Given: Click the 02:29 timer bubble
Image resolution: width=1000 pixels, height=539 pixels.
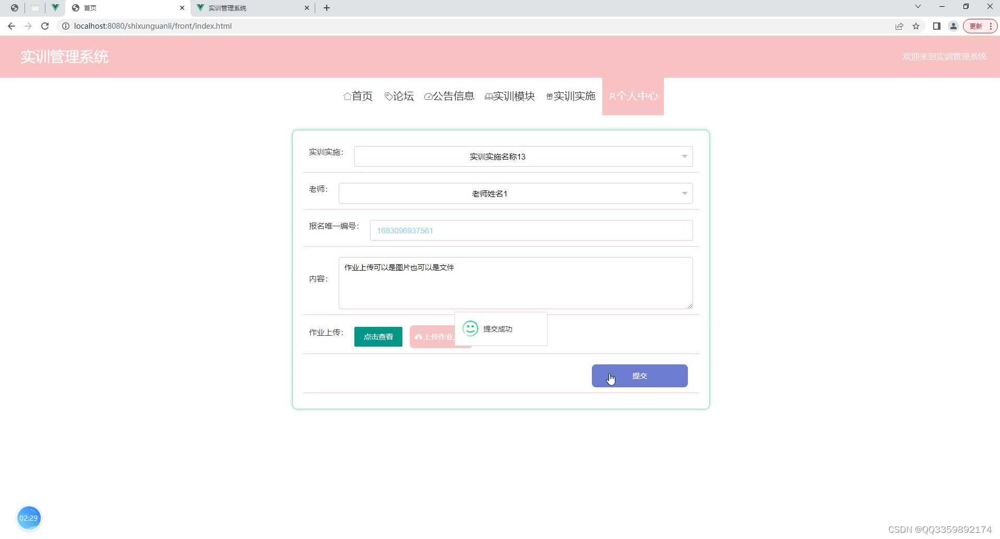Looking at the screenshot, I should [29, 518].
